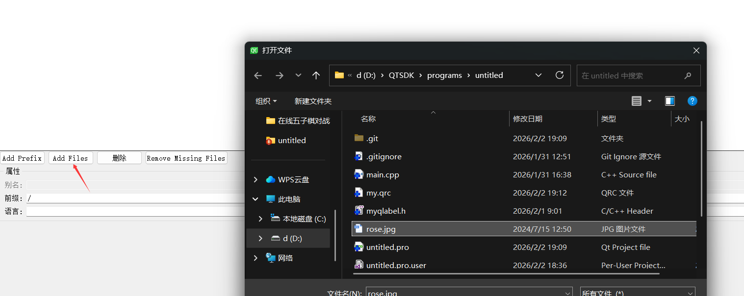The width and height of the screenshot is (744, 296).
Task: Select the .git folder icon
Action: click(359, 138)
